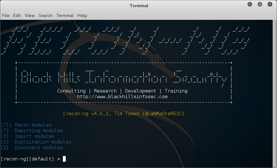Open the File menu
Image resolution: width=277 pixels, height=168 pixels.
pyautogui.click(x=6, y=15)
